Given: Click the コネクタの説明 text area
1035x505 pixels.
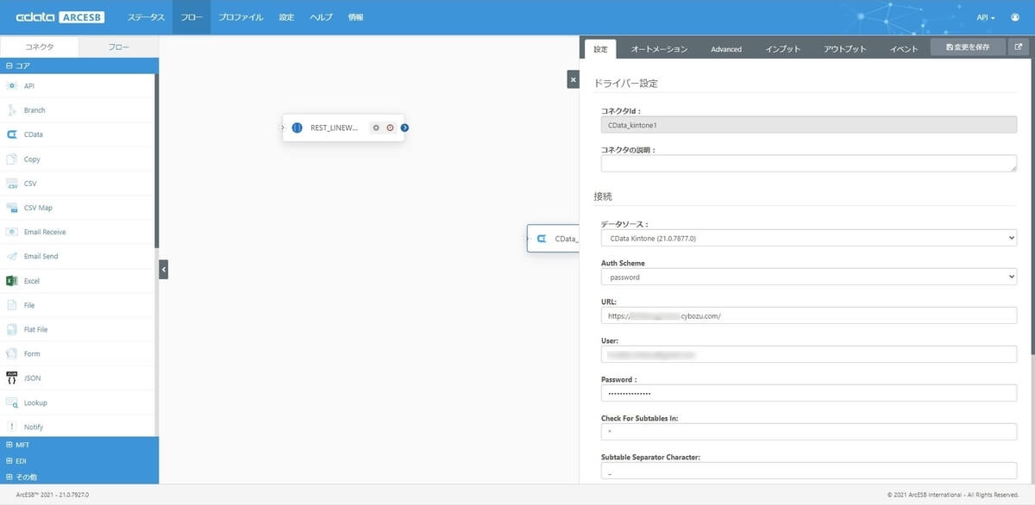Looking at the screenshot, I should pos(809,163).
